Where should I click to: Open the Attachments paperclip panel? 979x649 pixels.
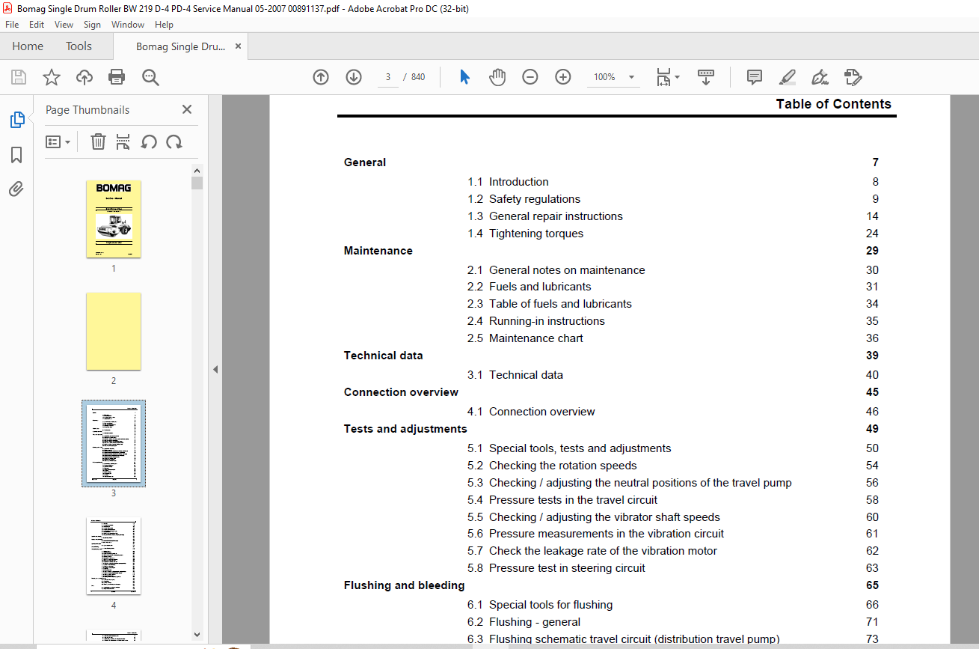[16, 189]
